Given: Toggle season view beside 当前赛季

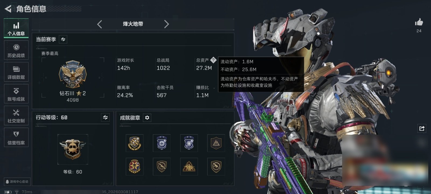Looking at the screenshot, I should coord(63,39).
